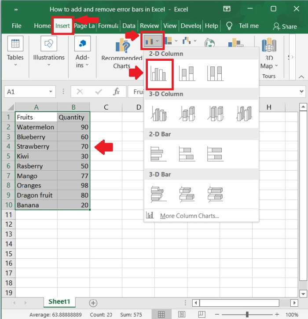308x319 pixels.
Task: Choose the 3-D Stacked Bar chart
Action: tap(187, 194)
